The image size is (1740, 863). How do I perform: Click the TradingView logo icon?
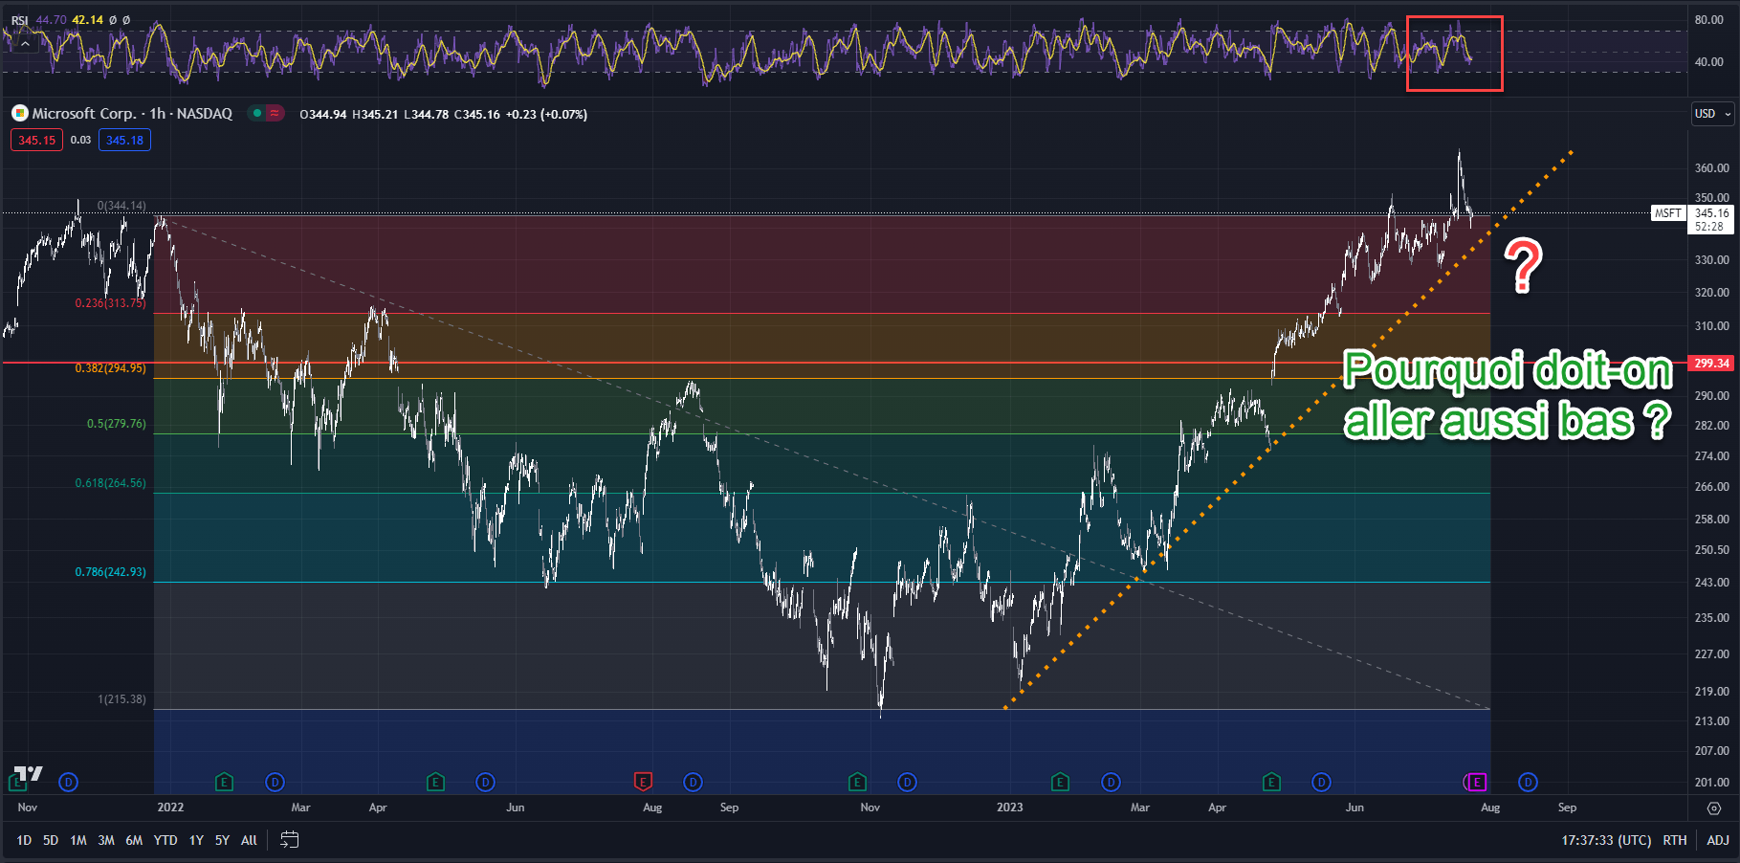(x=29, y=773)
